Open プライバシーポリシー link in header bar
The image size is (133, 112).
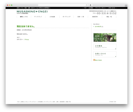coord(101,8)
